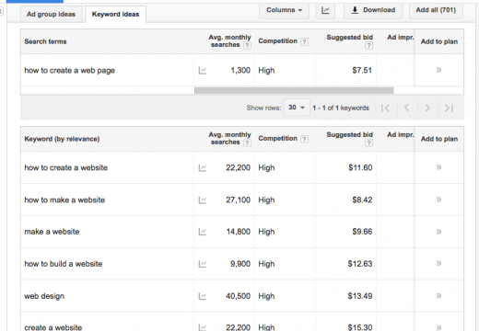Image resolution: width=479 pixels, height=331 pixels.
Task: Sort Keyword table by Avg. monthly searches
Action: coord(229,139)
